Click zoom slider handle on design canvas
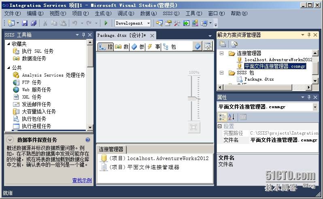This screenshot has width=323, height=199. [x=193, y=99]
